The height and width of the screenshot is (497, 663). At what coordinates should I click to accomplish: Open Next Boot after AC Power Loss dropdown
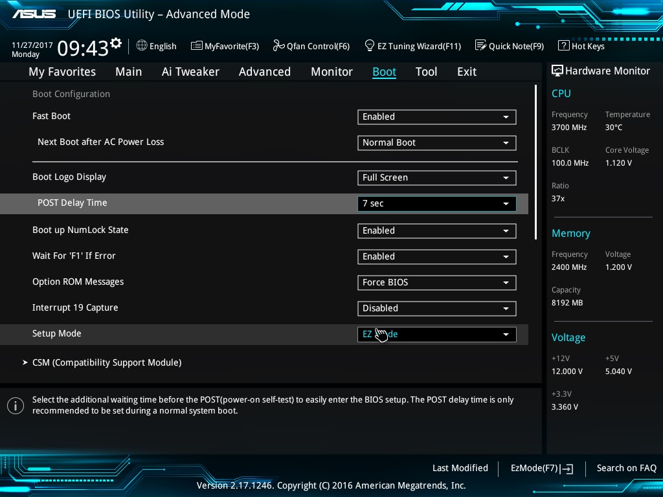437,143
